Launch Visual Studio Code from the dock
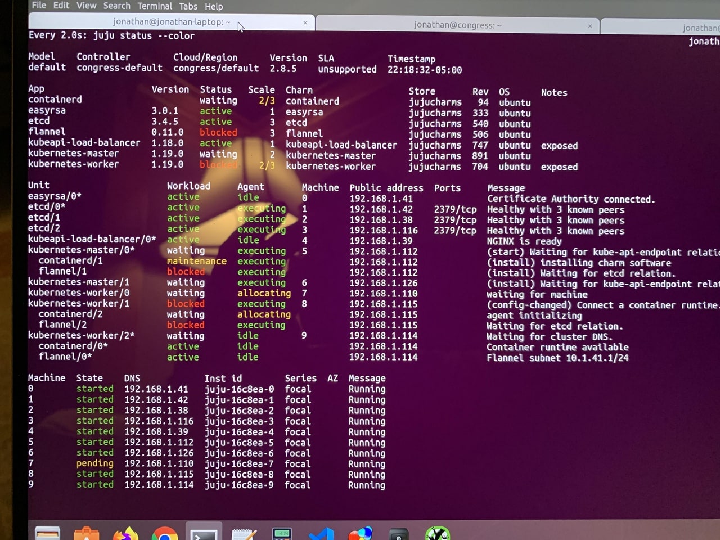This screenshot has height=540, width=720. click(x=321, y=533)
